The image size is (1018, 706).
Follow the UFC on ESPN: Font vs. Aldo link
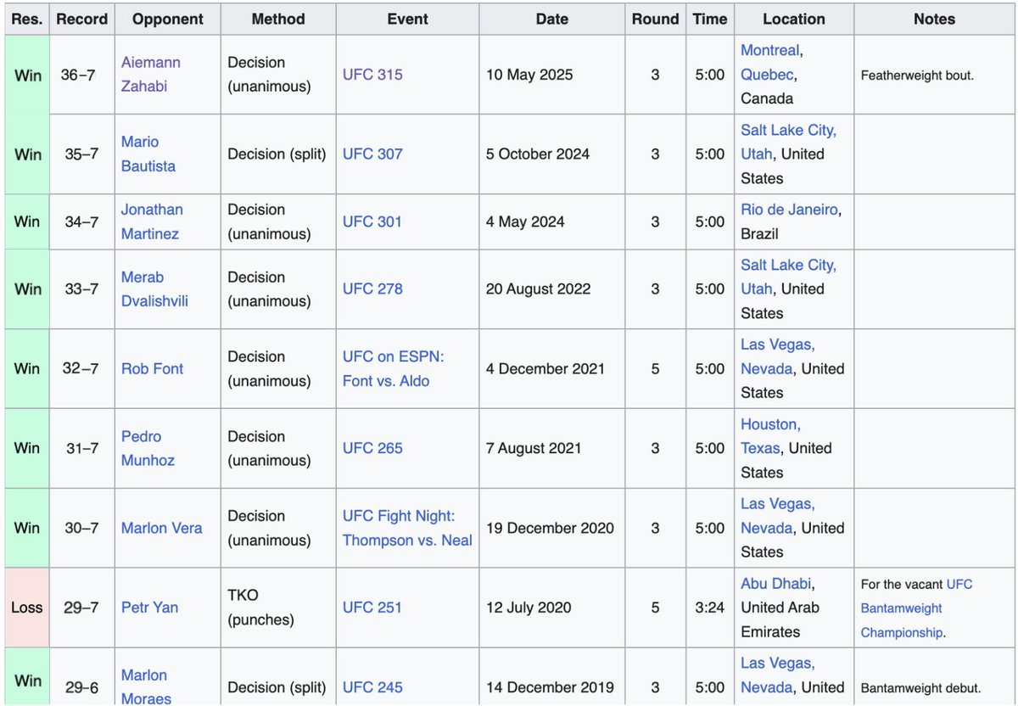pos(394,369)
